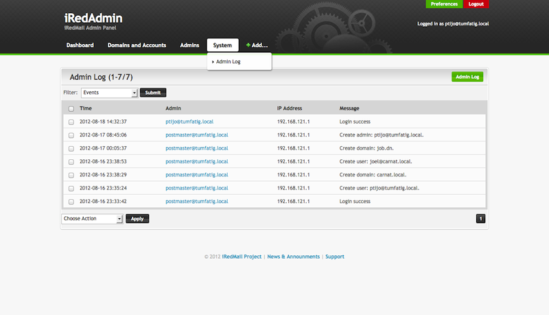Image resolution: width=549 pixels, height=315 pixels.
Task: Open the Support footer link
Action: click(x=335, y=257)
